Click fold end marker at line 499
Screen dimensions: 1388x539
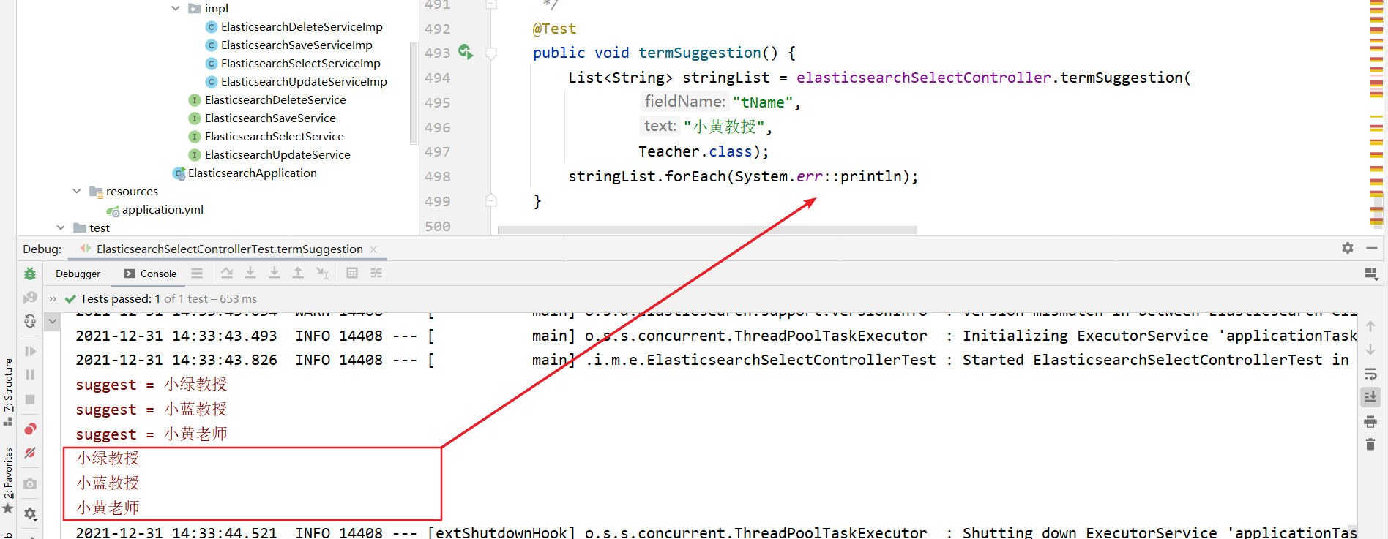[491, 200]
